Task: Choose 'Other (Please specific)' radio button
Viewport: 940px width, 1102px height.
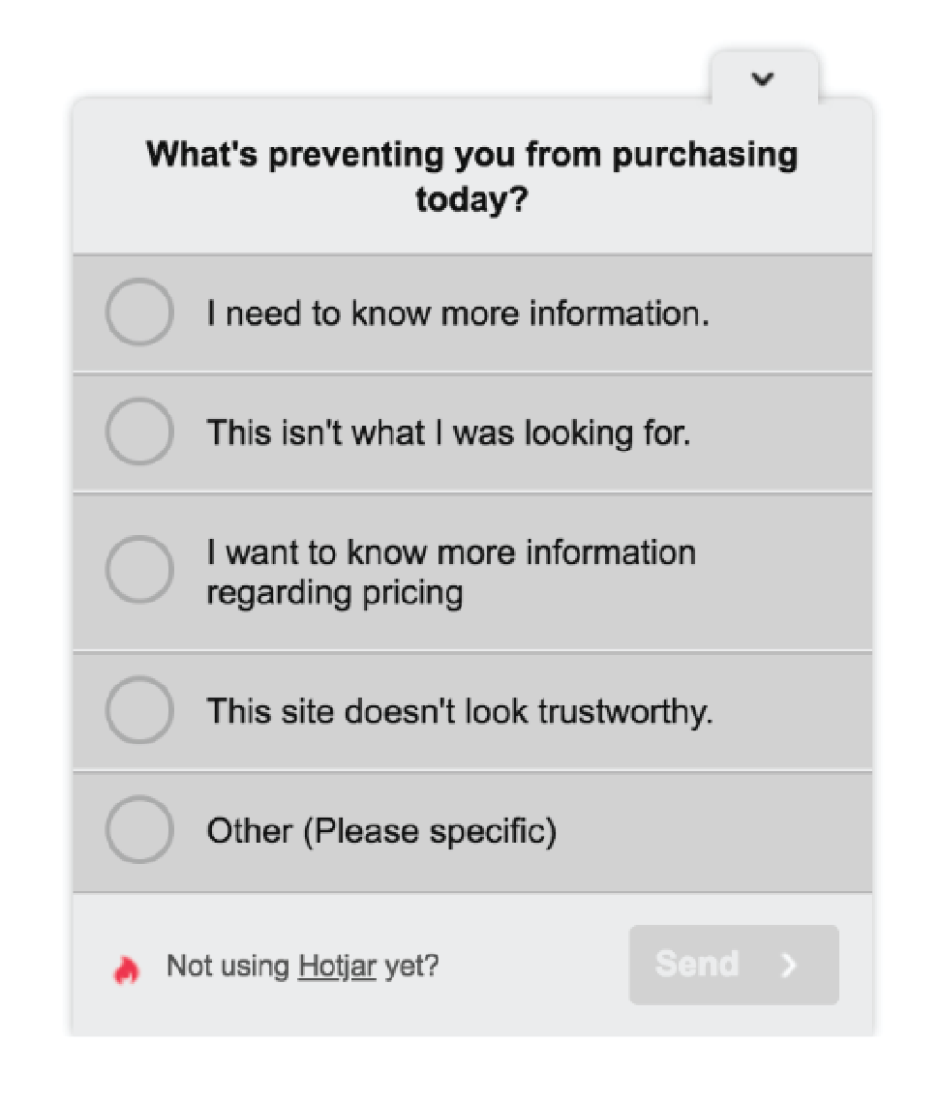Action: 140,829
